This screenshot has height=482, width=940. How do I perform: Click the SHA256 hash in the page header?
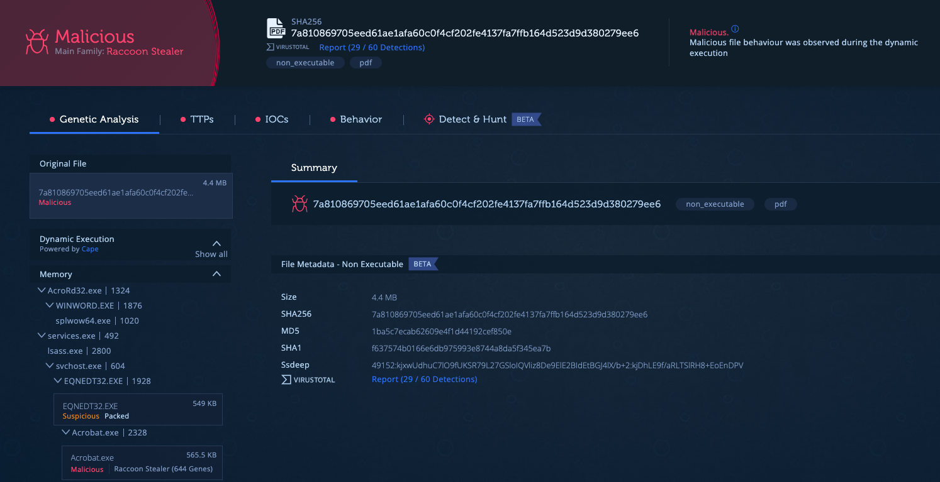point(465,33)
